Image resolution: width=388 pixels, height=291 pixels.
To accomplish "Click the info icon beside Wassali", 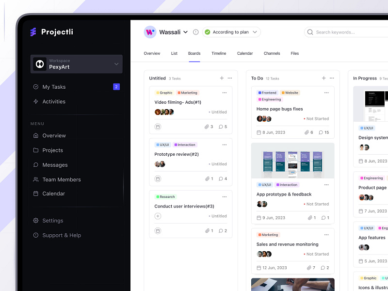I will tap(195, 32).
